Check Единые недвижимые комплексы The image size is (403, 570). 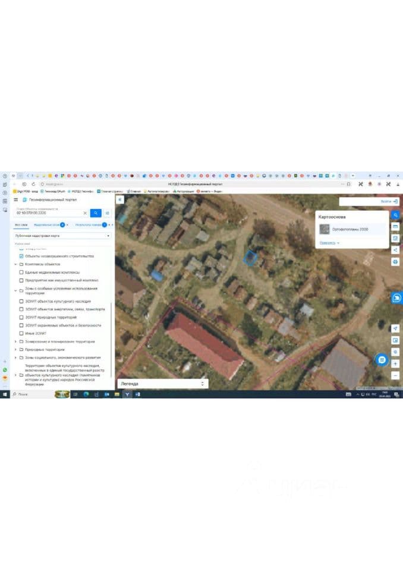tap(21, 273)
